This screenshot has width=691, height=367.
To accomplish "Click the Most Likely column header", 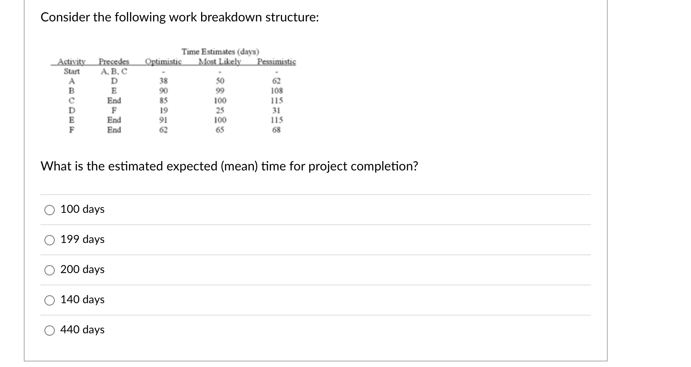I will pos(219,61).
